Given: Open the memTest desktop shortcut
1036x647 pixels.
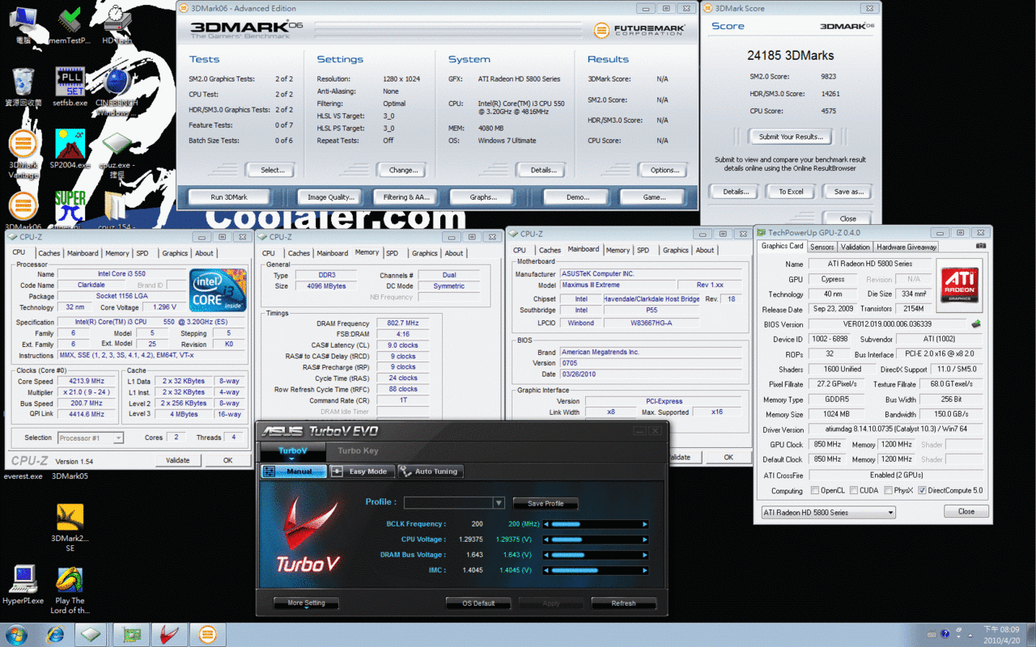Looking at the screenshot, I should 70,25.
